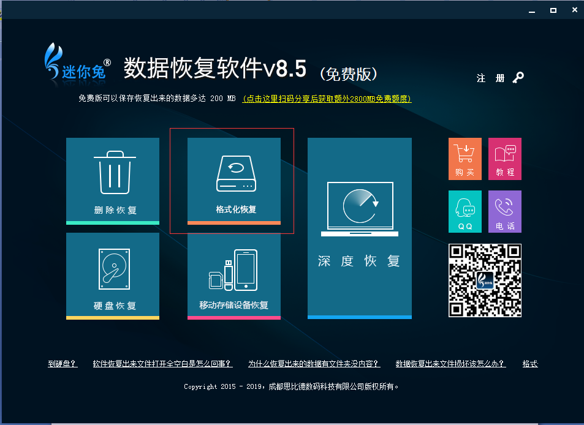Click the 注册 register key icon
Viewport: 584px width, 425px height.
[518, 78]
